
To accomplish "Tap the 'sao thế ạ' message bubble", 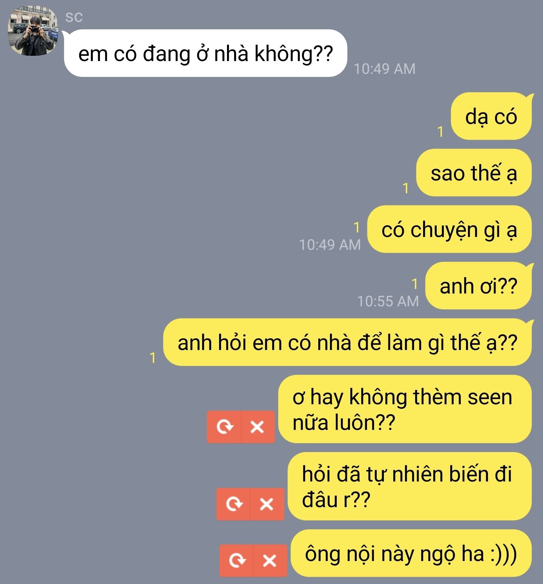I will pyautogui.click(x=474, y=173).
